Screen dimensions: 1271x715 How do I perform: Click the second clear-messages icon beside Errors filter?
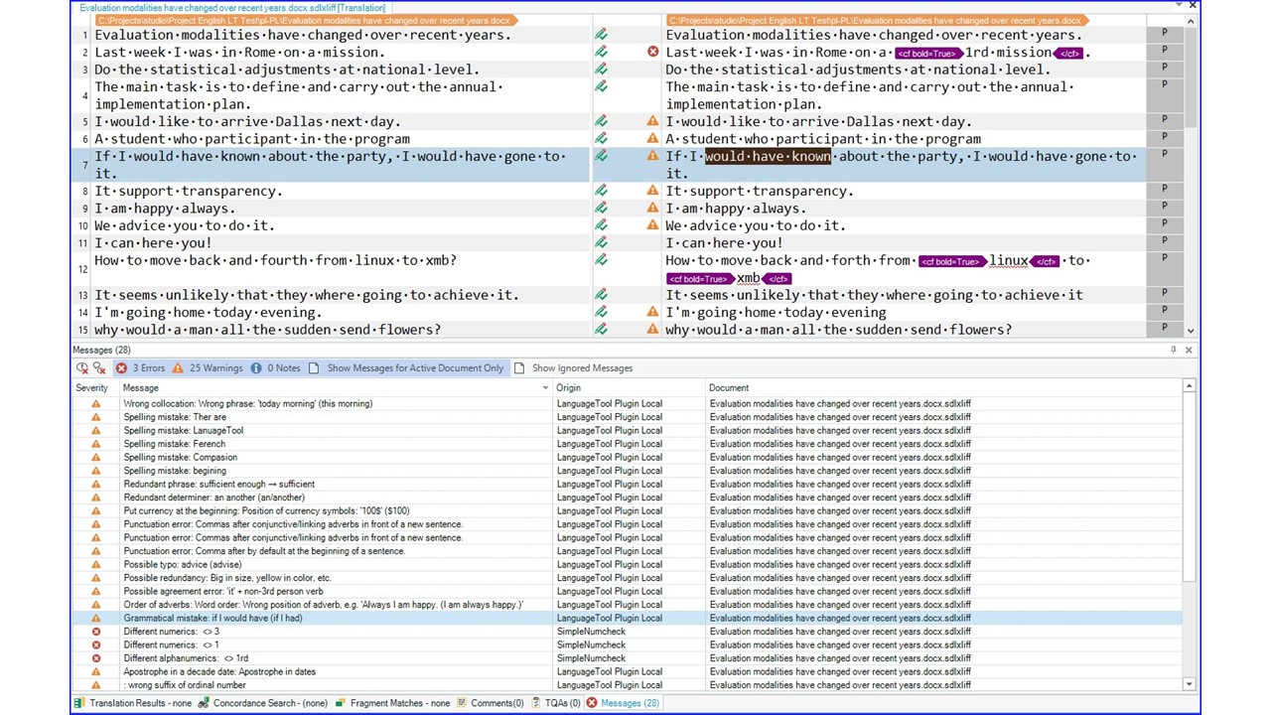(99, 368)
